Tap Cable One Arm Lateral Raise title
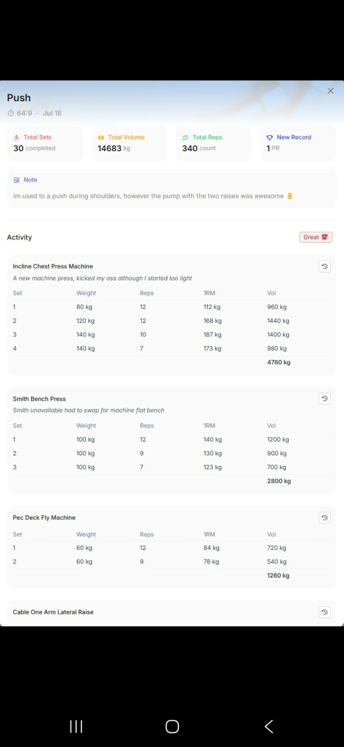The image size is (344, 747). pyautogui.click(x=53, y=612)
